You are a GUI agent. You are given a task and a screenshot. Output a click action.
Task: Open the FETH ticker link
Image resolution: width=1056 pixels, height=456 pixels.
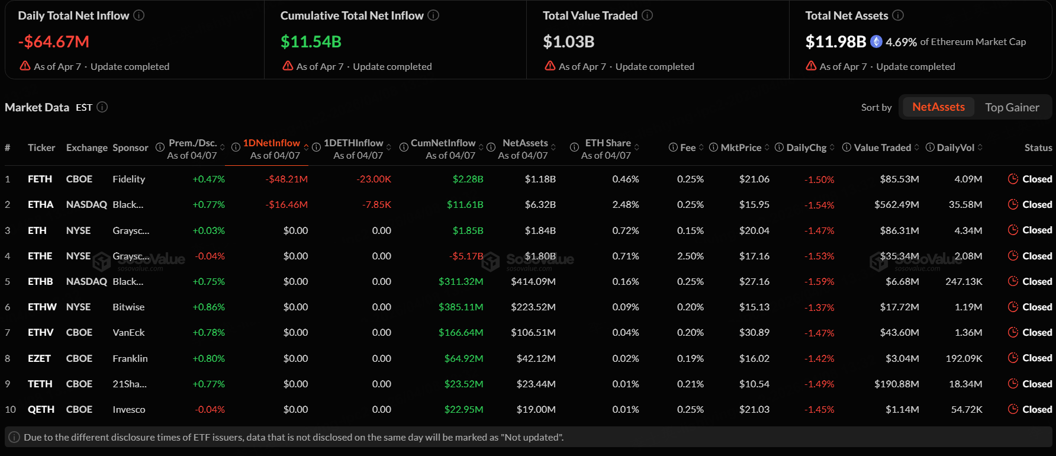click(40, 179)
